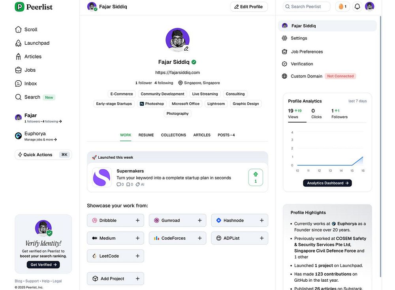
Task: Click the Peerlist logo
Action: 34,7
